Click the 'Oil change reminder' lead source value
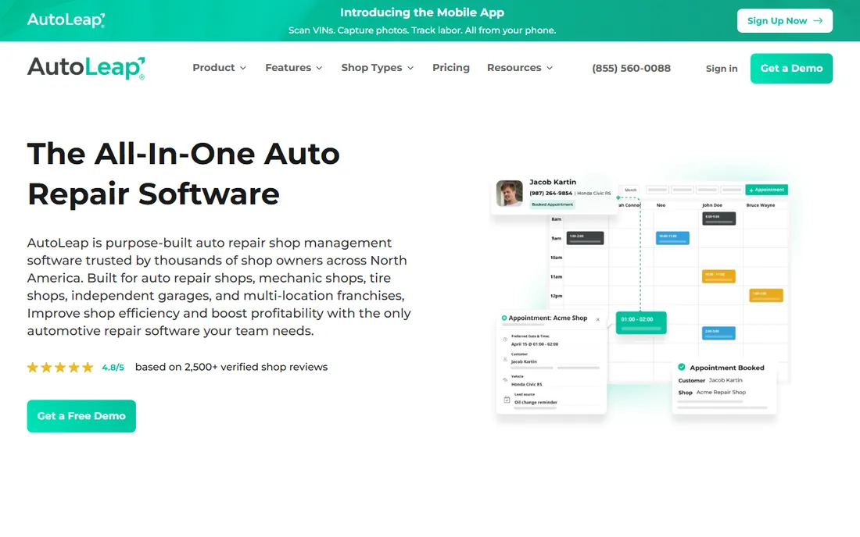Image resolution: width=860 pixels, height=537 pixels. (x=536, y=402)
